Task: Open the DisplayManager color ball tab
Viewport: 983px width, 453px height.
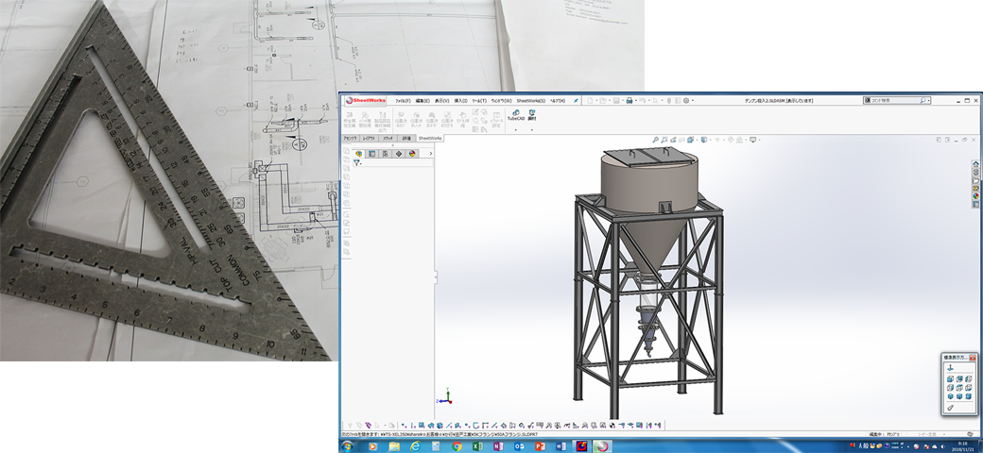Action: point(412,153)
